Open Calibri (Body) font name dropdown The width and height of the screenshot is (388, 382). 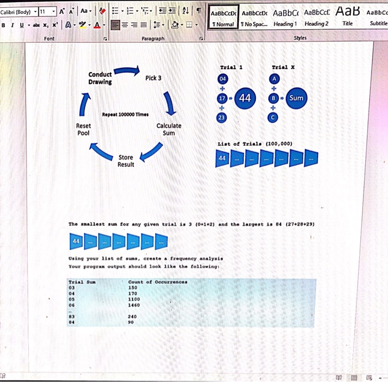coord(35,12)
